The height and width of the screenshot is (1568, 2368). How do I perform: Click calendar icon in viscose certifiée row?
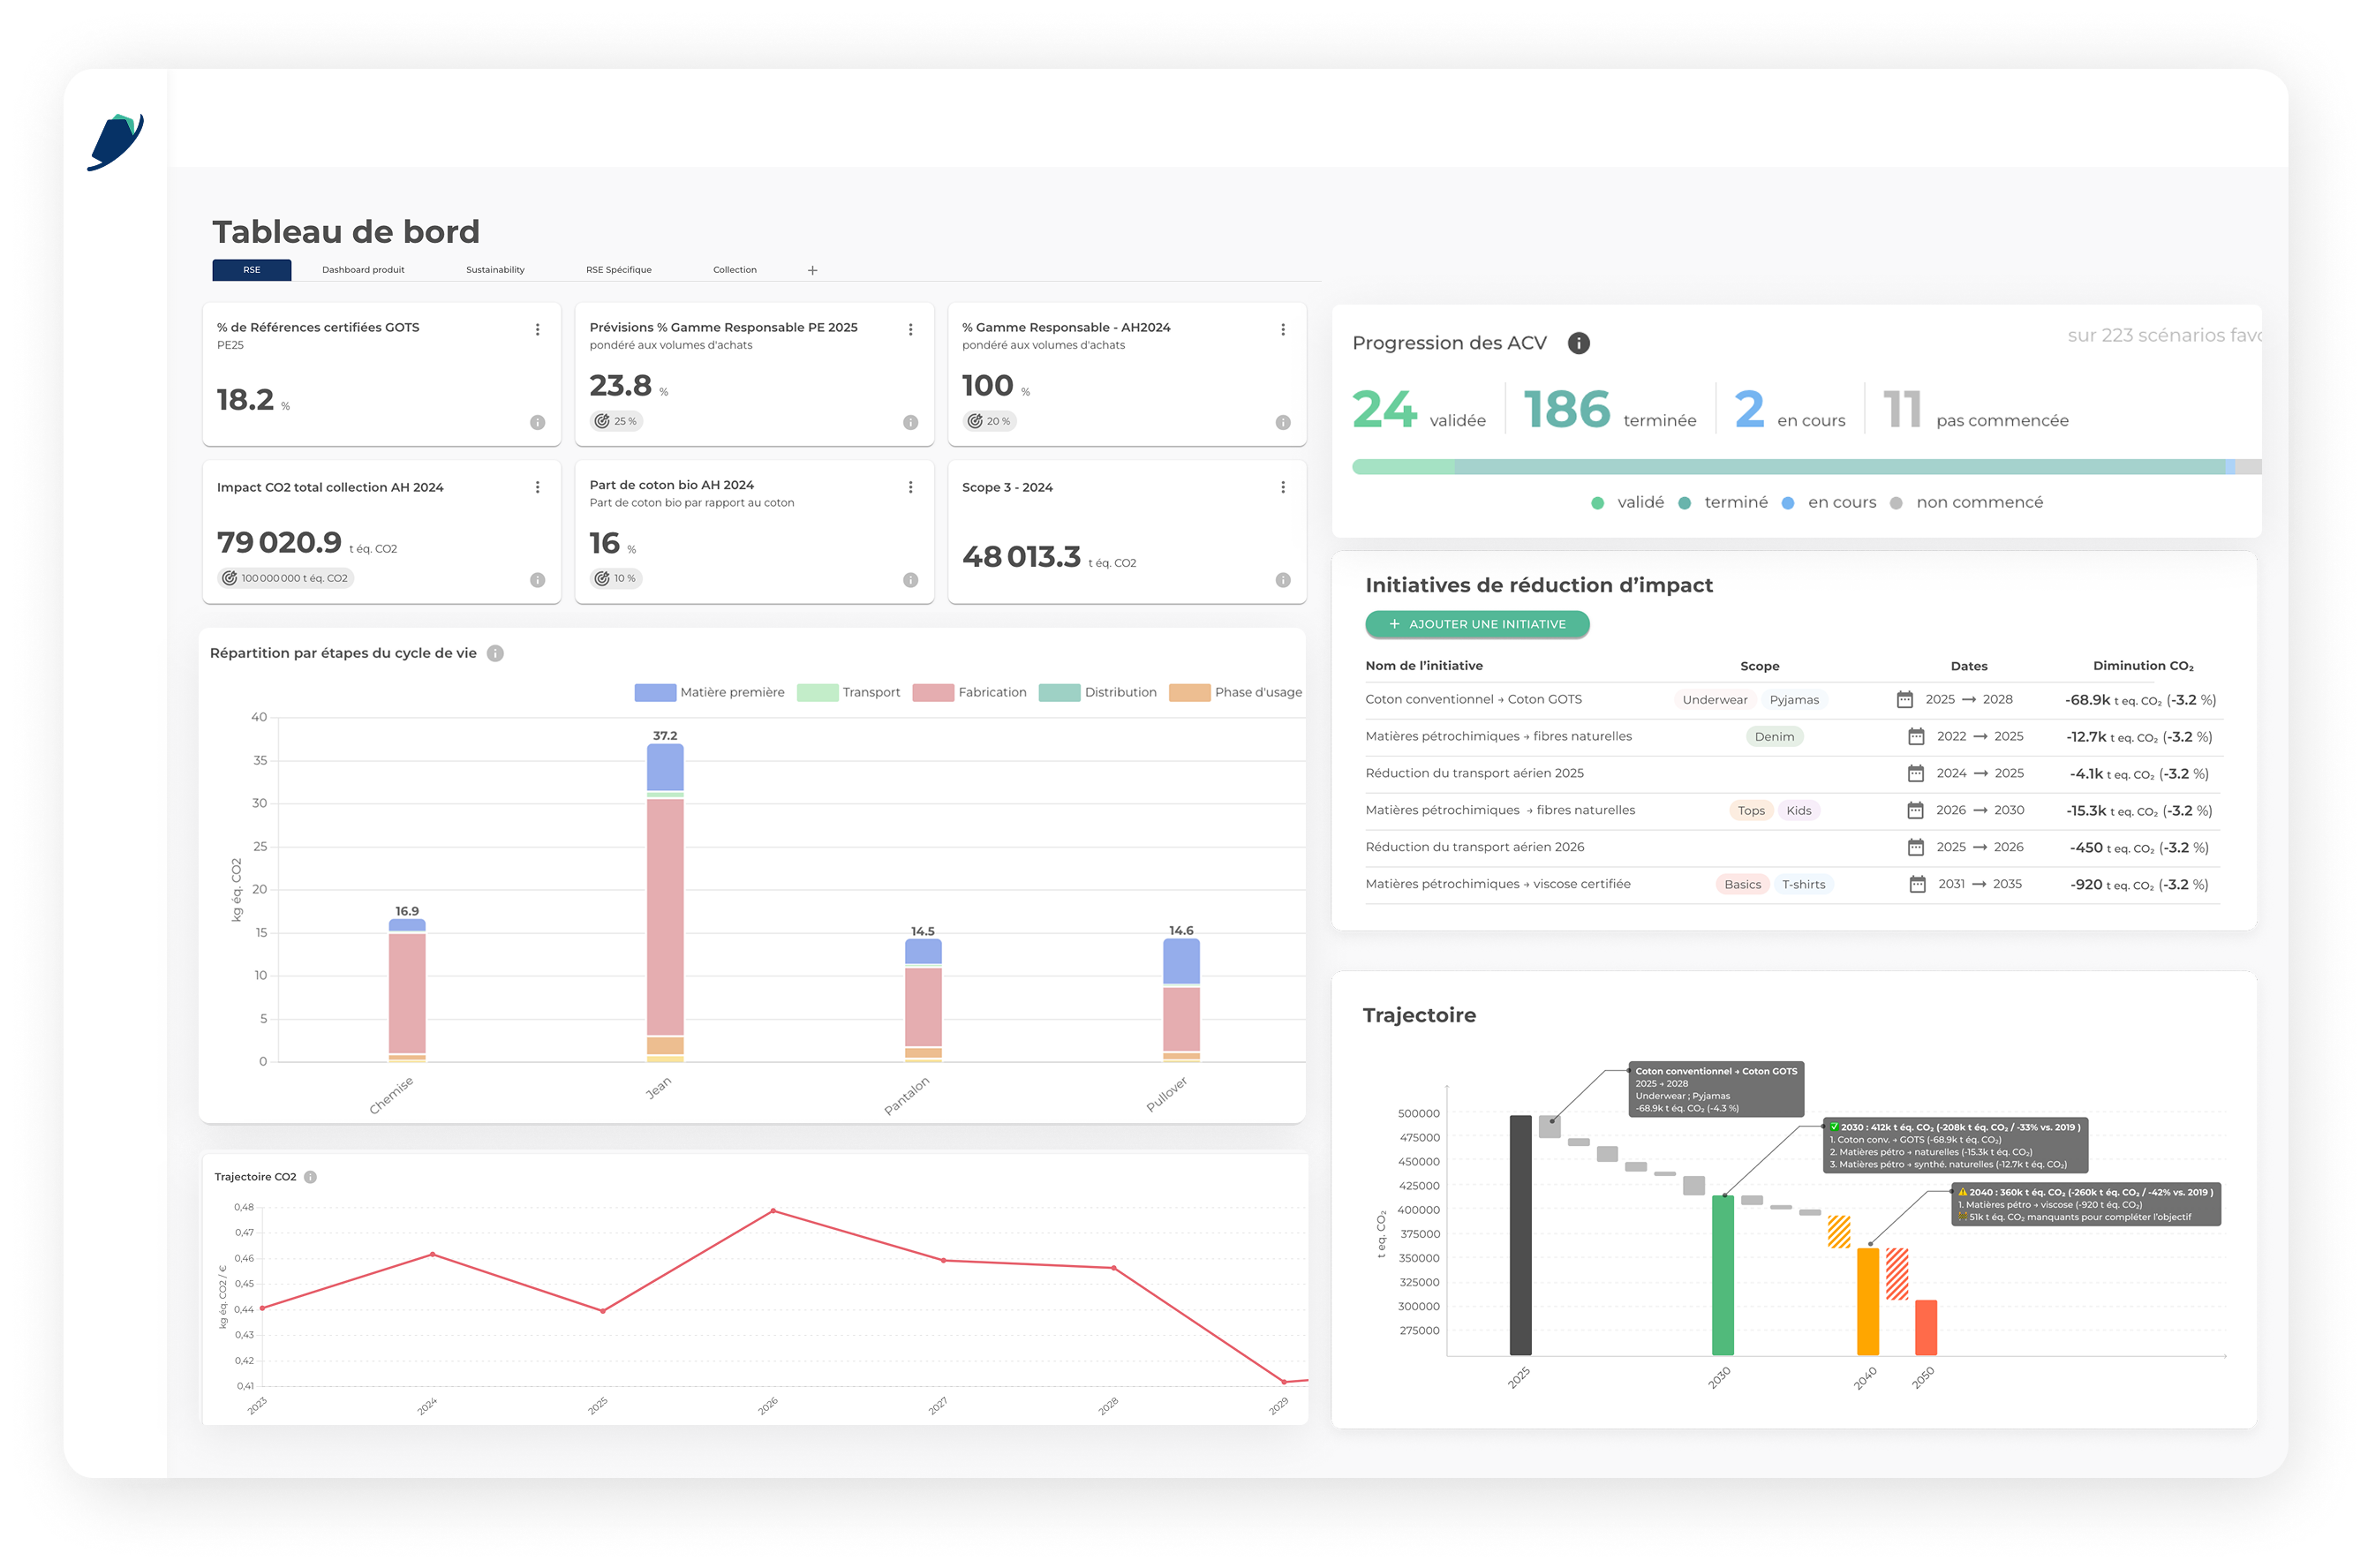(x=1919, y=885)
